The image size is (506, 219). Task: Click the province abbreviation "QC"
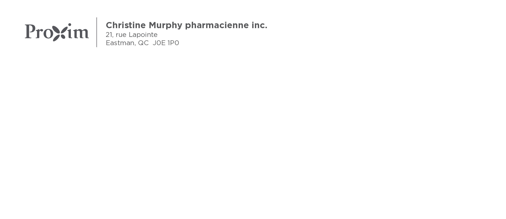(x=143, y=43)
